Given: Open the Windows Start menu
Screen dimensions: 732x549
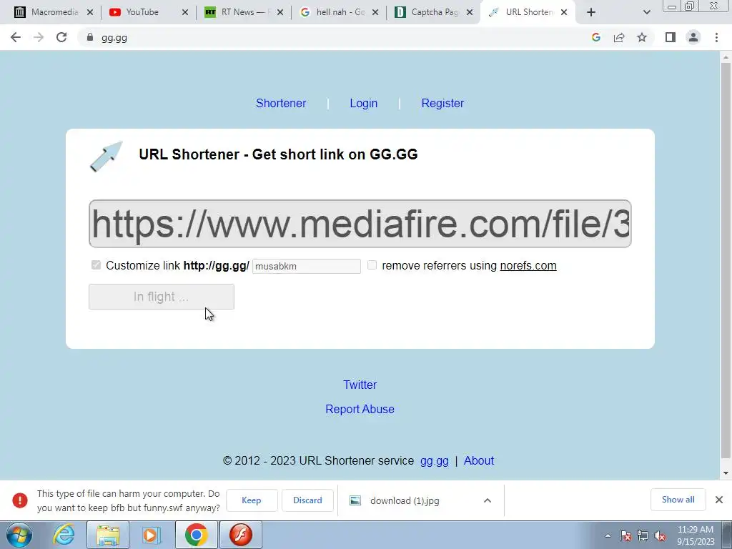Looking at the screenshot, I should [x=19, y=535].
